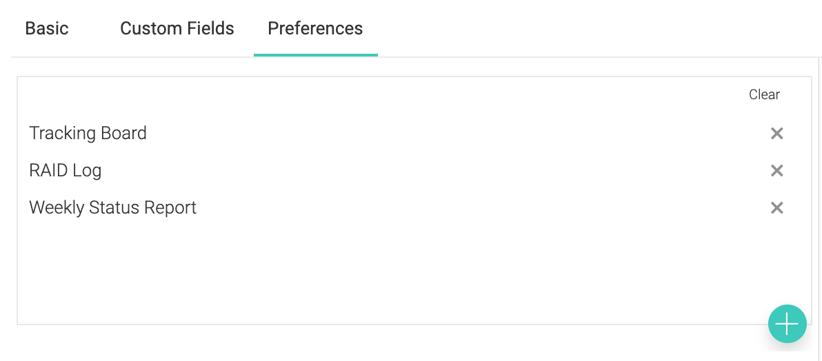
Task: Delete the Tracking Board entry from list
Action: pyautogui.click(x=776, y=134)
